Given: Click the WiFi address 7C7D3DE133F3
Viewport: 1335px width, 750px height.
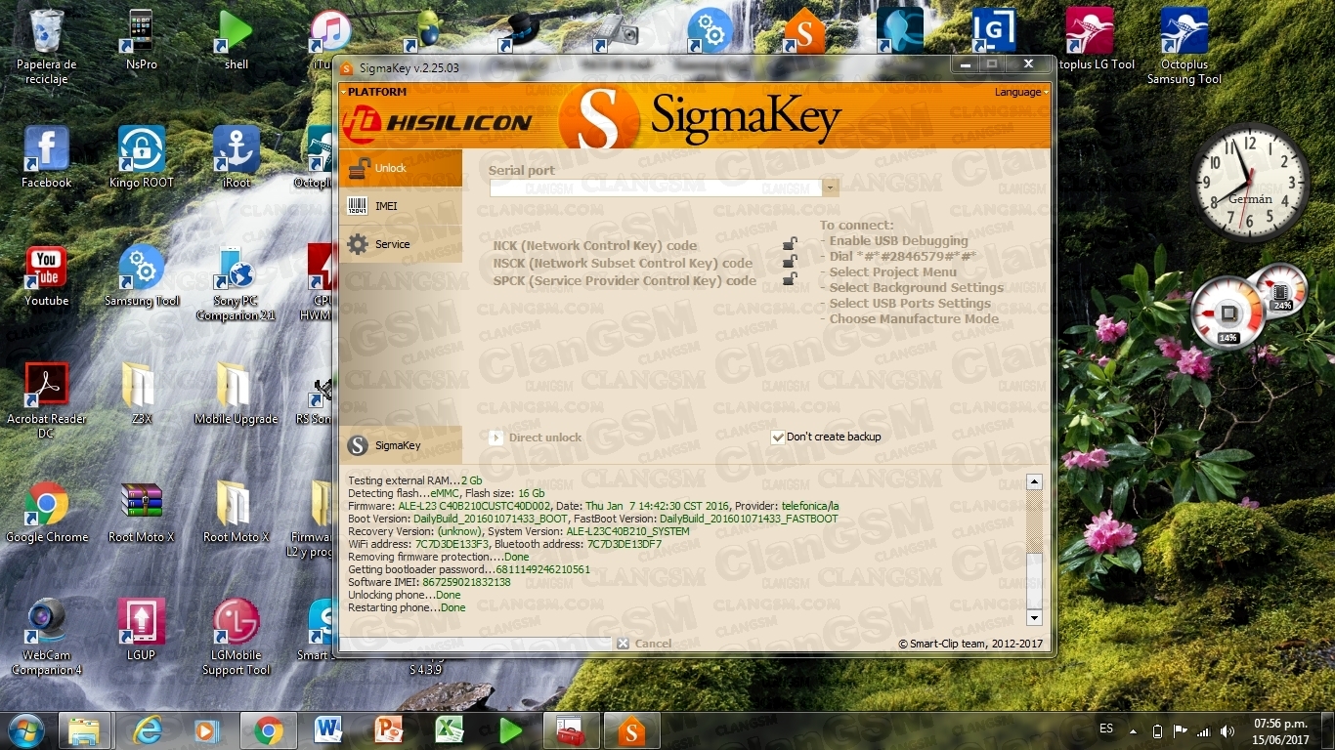Looking at the screenshot, I should (x=452, y=544).
